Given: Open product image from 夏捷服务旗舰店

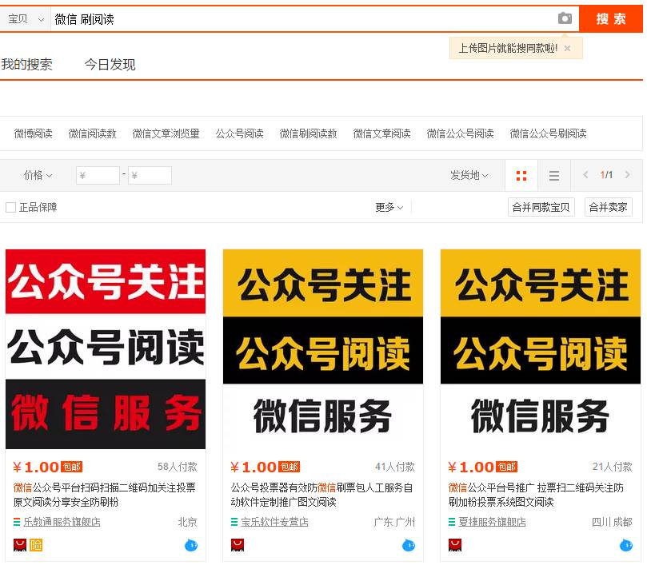Looking at the screenshot, I should tap(541, 348).
